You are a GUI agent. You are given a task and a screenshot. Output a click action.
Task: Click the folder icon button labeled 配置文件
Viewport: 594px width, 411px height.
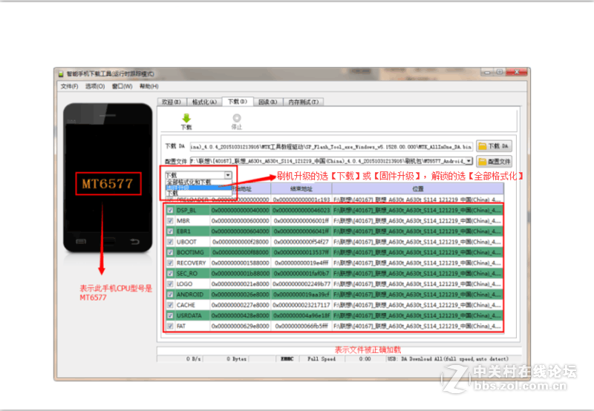[494, 162]
